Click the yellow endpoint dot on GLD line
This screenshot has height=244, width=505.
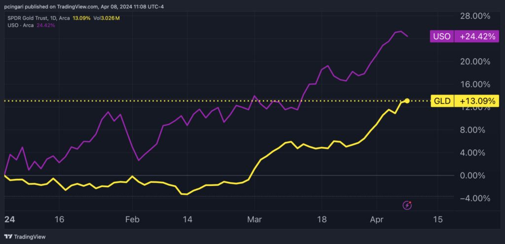tap(407, 101)
